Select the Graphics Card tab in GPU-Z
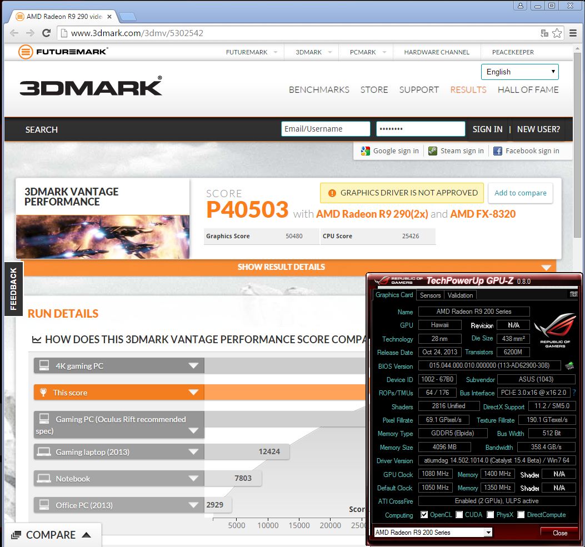 pos(394,295)
